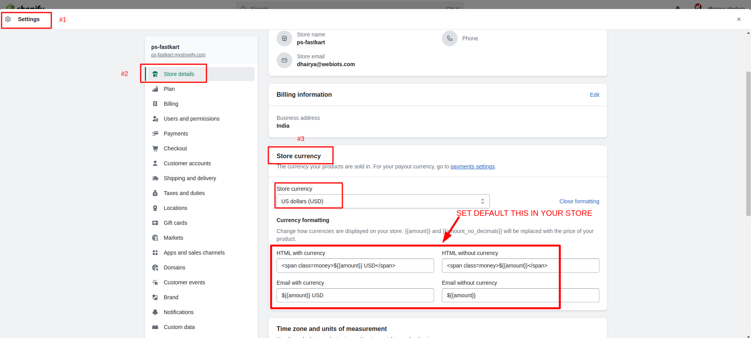This screenshot has height=338, width=751.
Task: Click the HTML with currency field
Action: [x=355, y=266]
